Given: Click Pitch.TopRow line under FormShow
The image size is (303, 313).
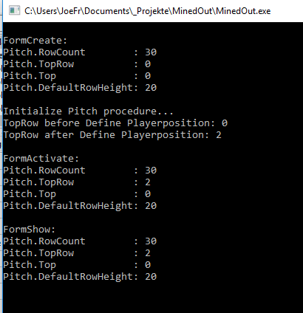Looking at the screenshot, I should click(77, 253).
